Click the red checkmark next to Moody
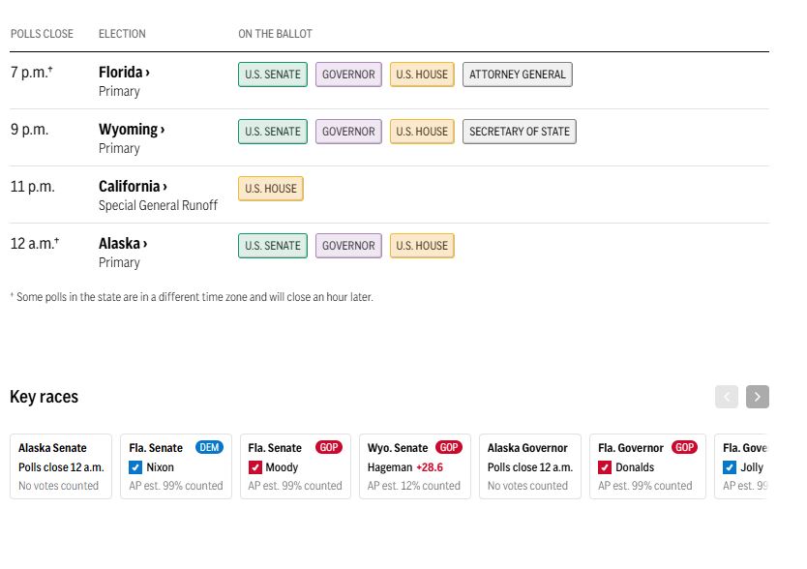 pyautogui.click(x=254, y=467)
